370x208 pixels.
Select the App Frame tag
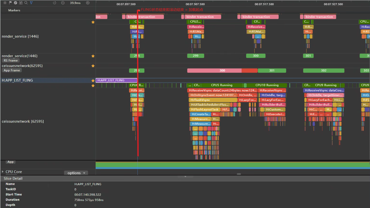point(12,70)
